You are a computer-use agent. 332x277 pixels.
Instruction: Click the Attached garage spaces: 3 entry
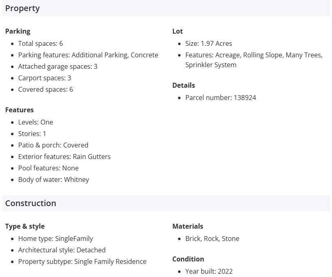point(58,66)
